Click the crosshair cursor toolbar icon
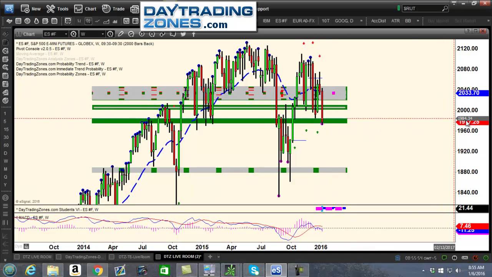 click(x=68, y=21)
